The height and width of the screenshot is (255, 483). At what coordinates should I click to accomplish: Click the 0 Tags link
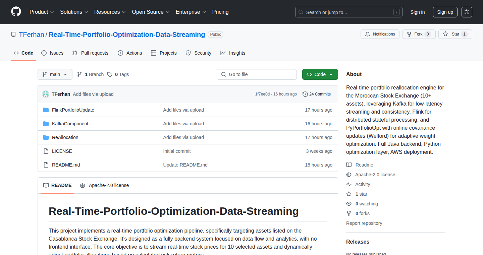pyautogui.click(x=118, y=74)
